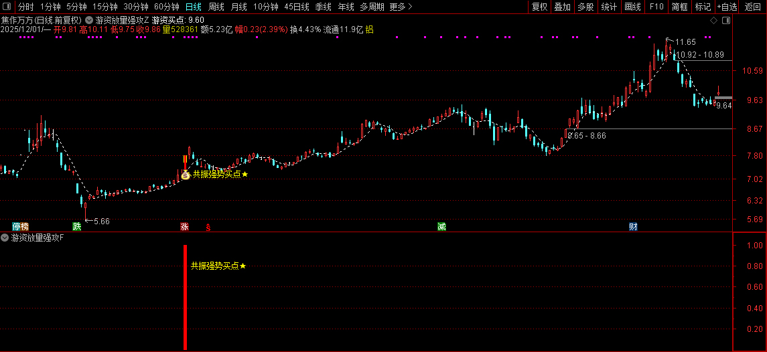
Task: Click the 停榜 marker on the timeline
Action: tap(21, 226)
